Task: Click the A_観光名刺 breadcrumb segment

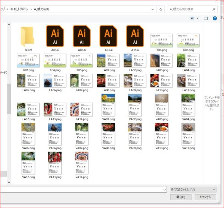Action: (x=41, y=9)
